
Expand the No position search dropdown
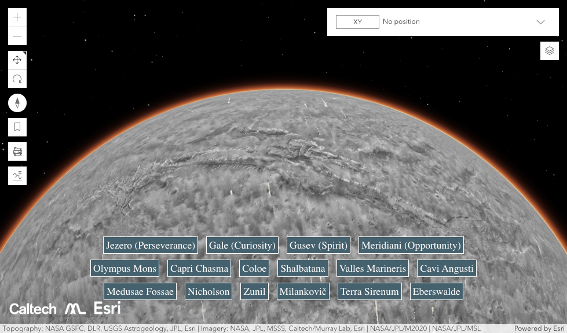click(540, 21)
